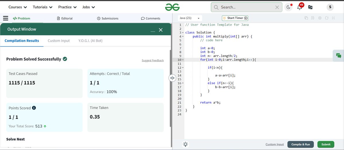The height and width of the screenshot is (150, 344).
Task: Collapse code fold arrow on line 12
Action: tap(183, 68)
